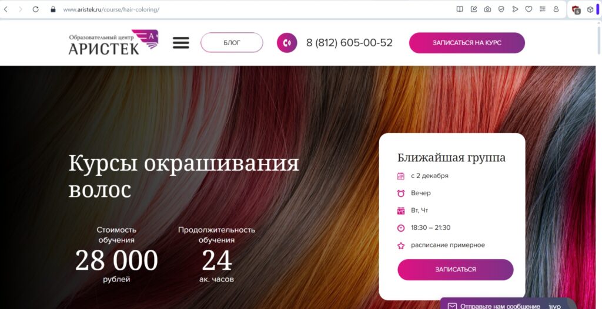
Task: Open the hamburger menu next to the logo
Action: pyautogui.click(x=181, y=42)
